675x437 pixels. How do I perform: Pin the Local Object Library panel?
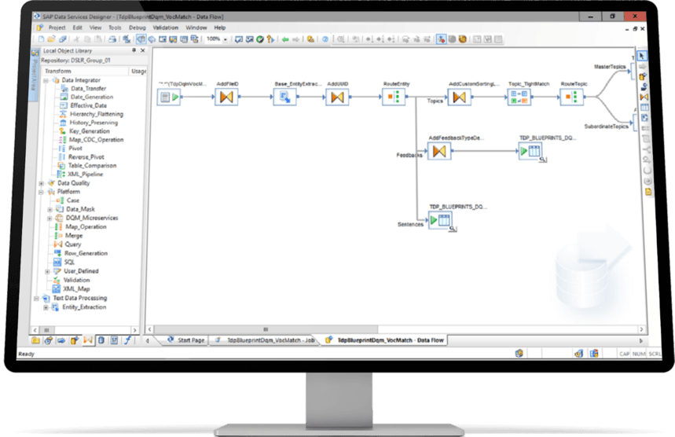[133, 50]
